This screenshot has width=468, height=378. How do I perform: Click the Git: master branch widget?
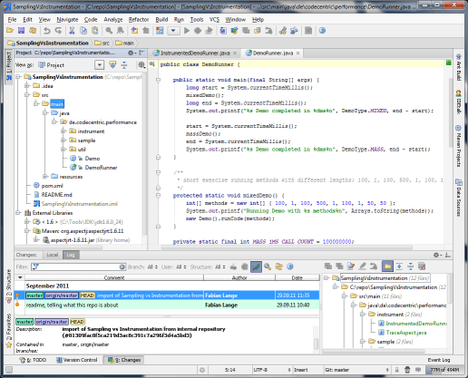(x=356, y=370)
